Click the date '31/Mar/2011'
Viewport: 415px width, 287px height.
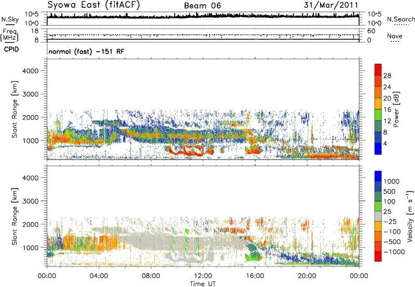(331, 5)
